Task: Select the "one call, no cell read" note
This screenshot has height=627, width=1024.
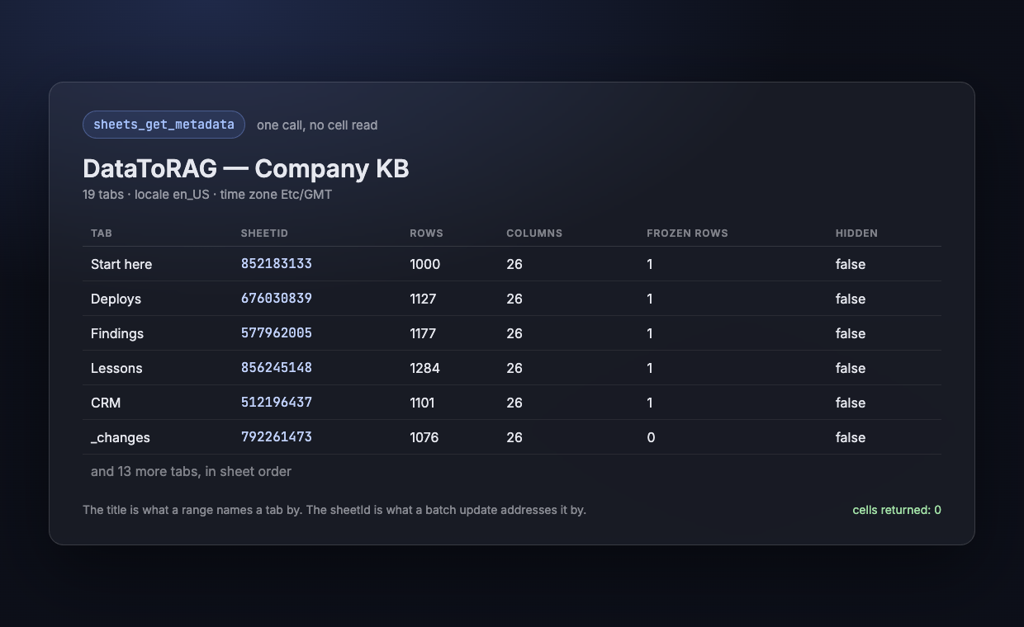Action: (x=317, y=125)
